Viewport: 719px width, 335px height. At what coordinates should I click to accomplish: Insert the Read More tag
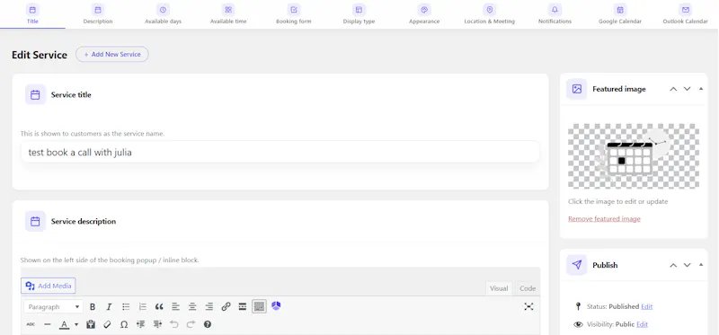point(243,306)
